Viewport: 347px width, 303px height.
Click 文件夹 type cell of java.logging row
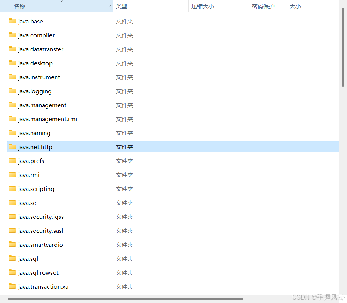(x=124, y=91)
